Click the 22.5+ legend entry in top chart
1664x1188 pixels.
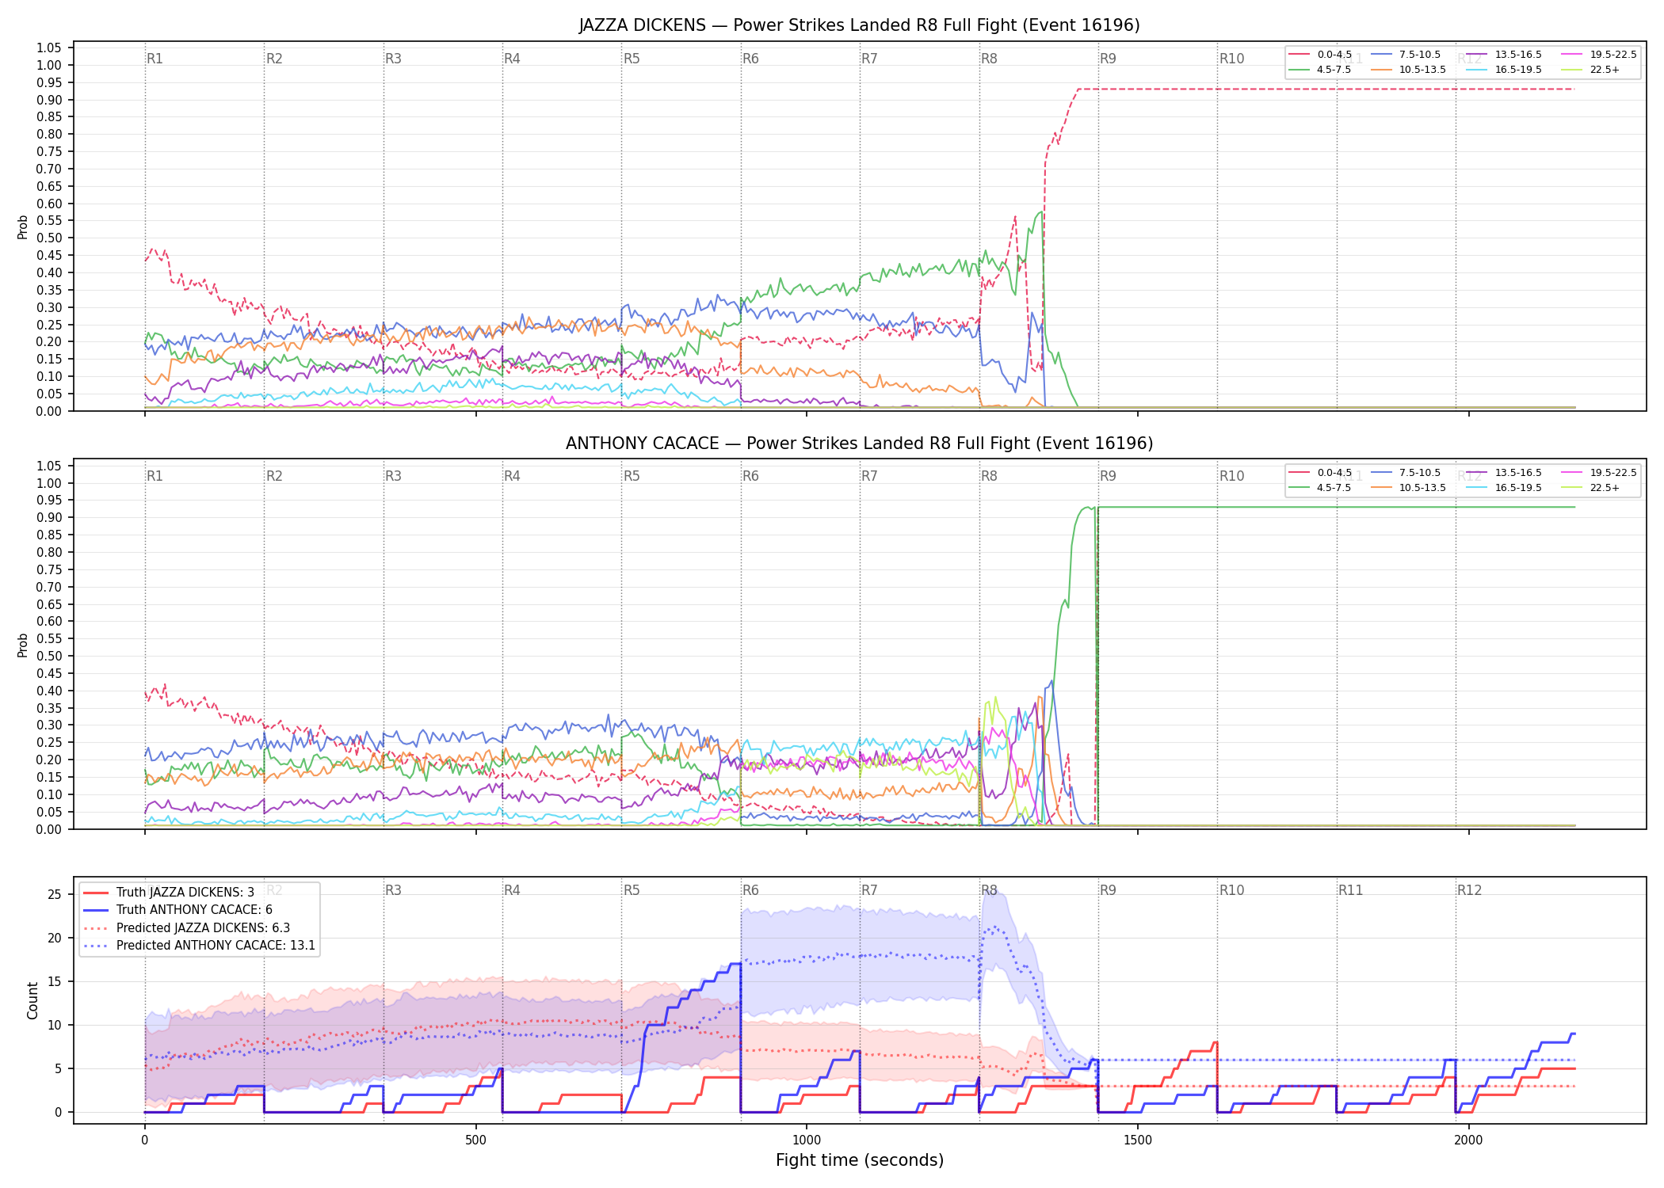tap(1591, 70)
